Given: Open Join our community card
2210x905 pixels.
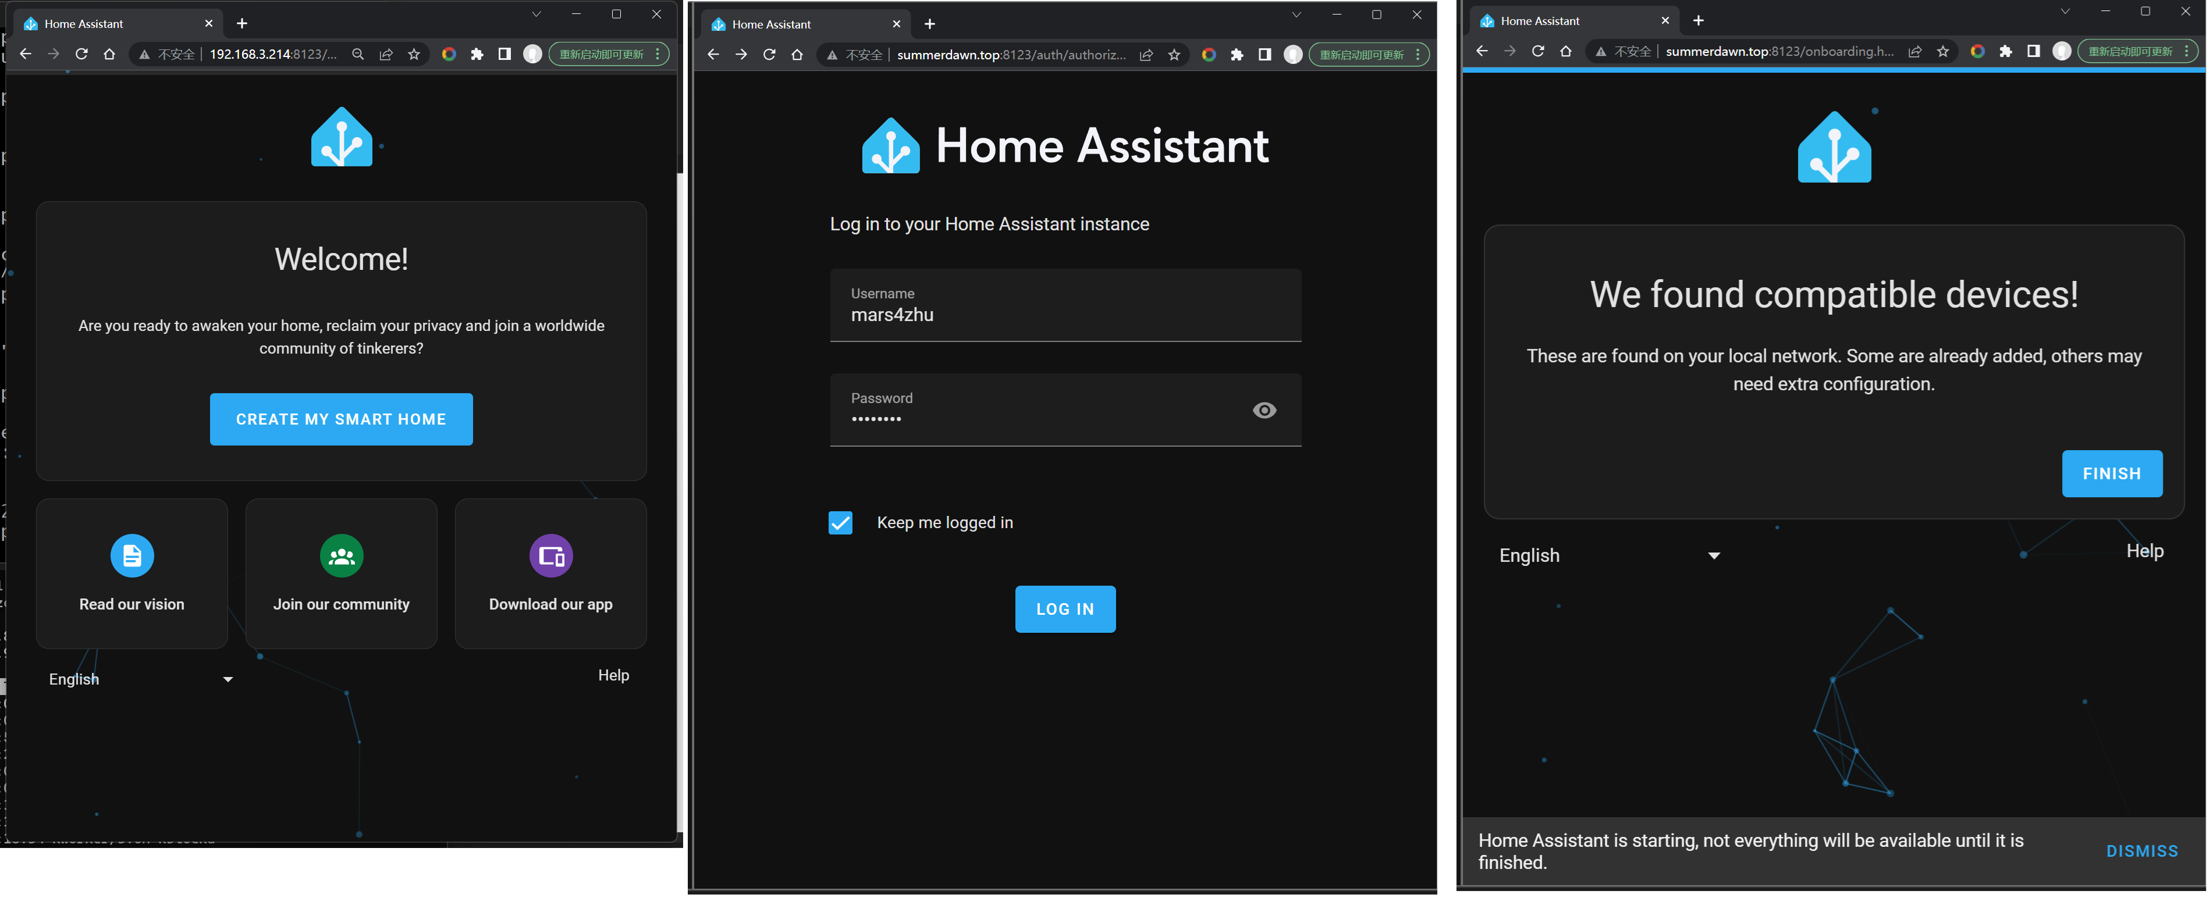Looking at the screenshot, I should (342, 574).
